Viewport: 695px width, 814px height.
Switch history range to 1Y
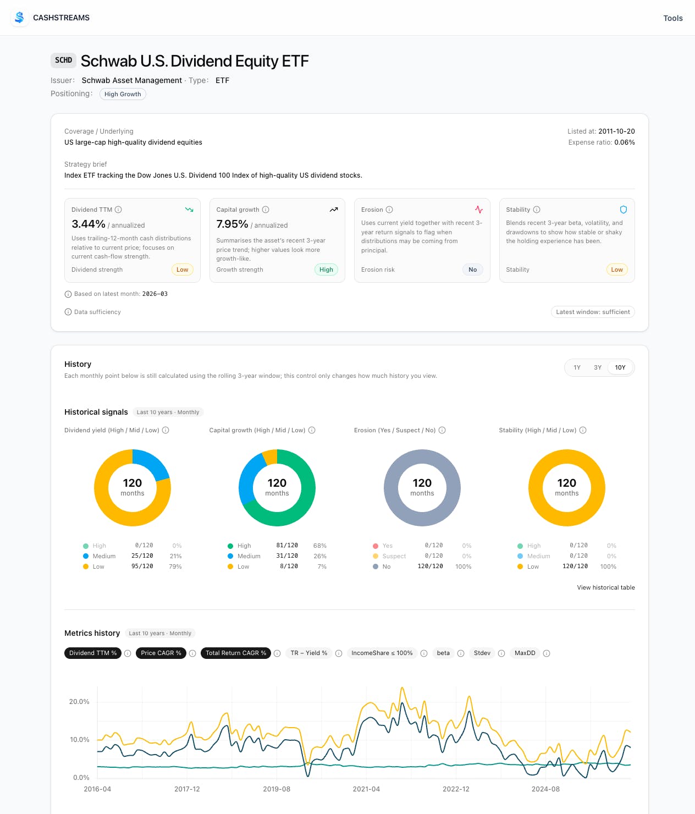coord(577,367)
